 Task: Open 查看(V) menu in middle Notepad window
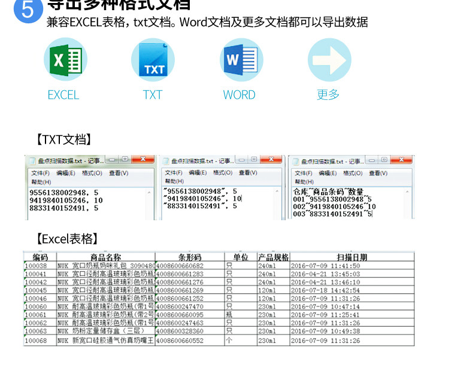tap(248, 172)
